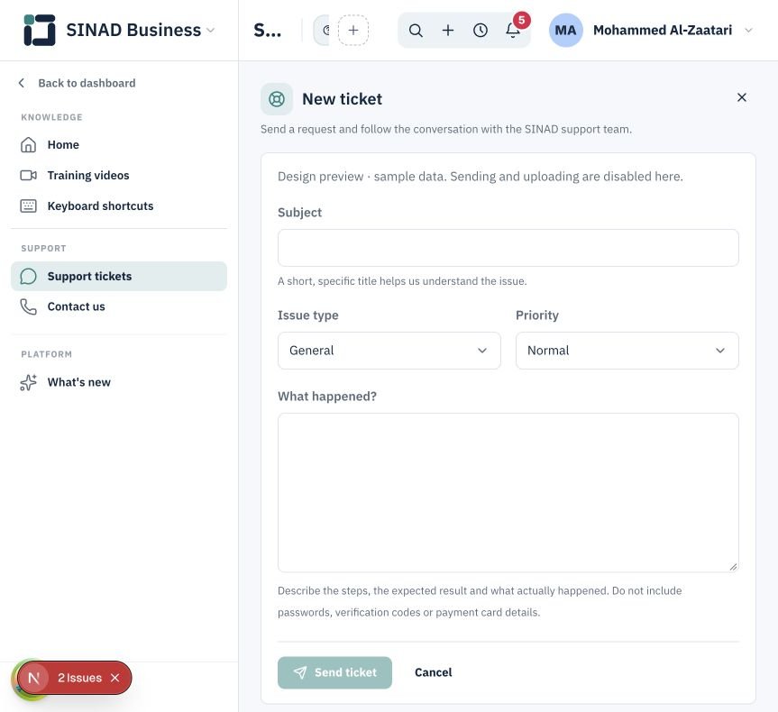Click the Send ticket button
778x712 pixels.
pos(335,673)
